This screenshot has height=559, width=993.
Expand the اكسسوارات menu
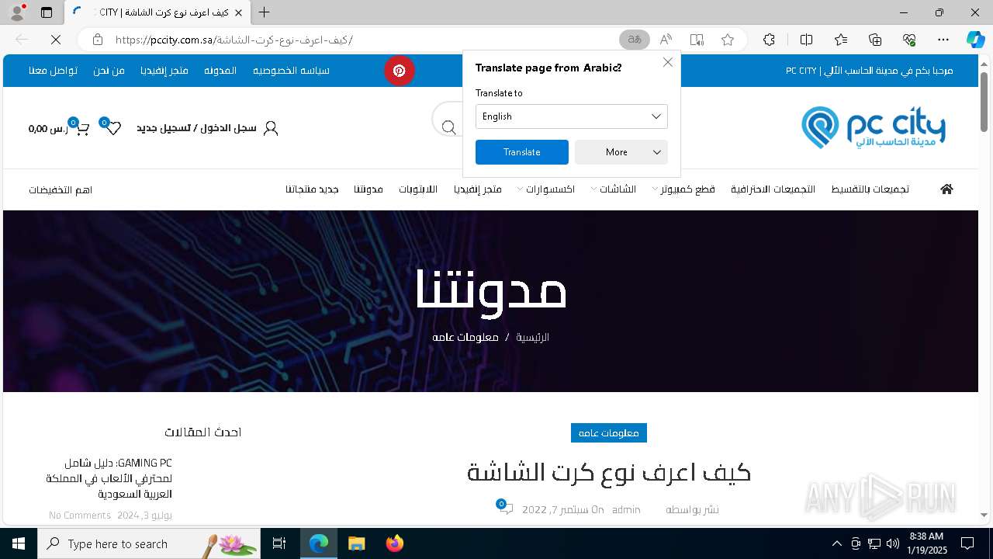tap(545, 189)
